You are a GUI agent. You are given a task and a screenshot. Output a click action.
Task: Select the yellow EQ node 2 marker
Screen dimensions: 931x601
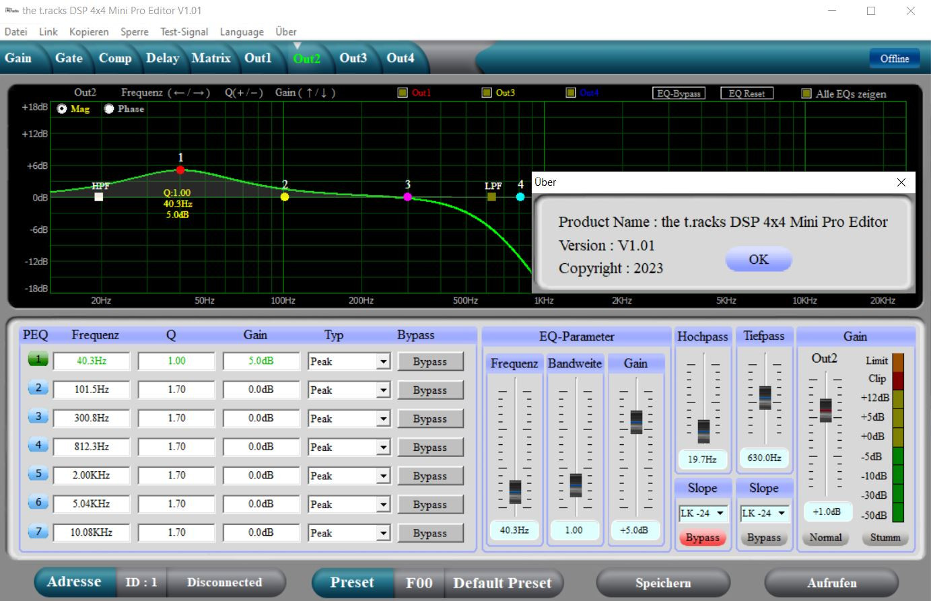(285, 197)
